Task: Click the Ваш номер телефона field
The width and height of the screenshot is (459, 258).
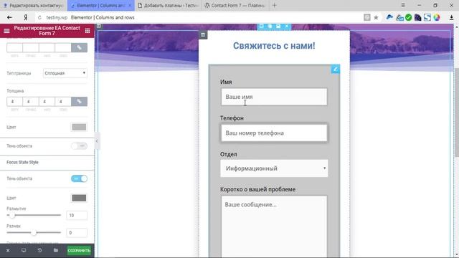Action: point(274,133)
